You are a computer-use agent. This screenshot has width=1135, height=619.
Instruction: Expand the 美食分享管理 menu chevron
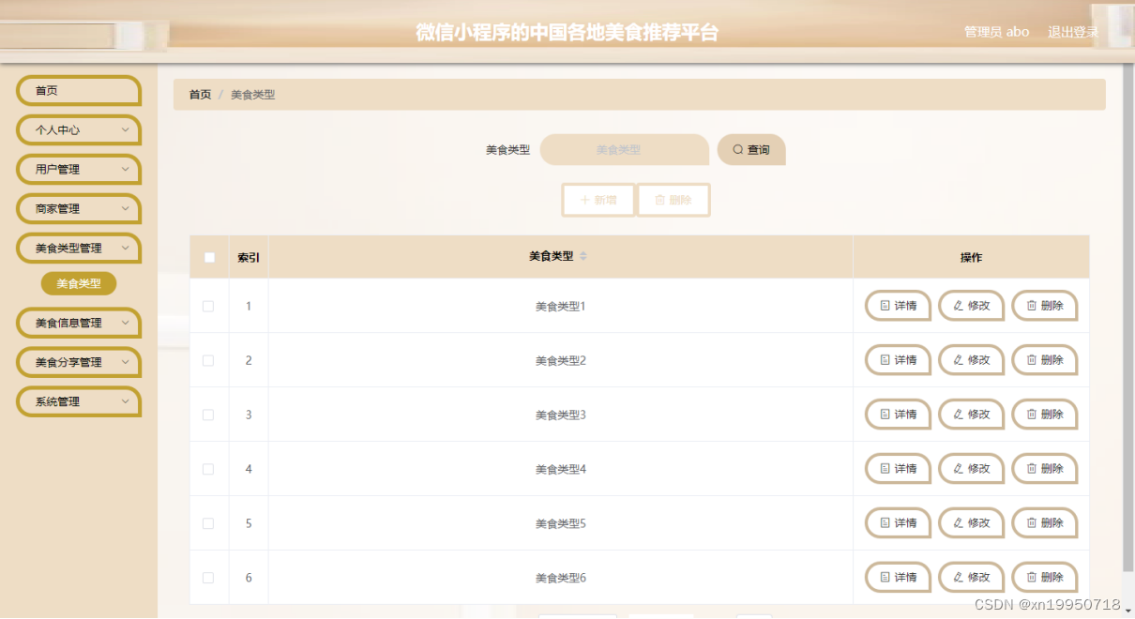(126, 362)
